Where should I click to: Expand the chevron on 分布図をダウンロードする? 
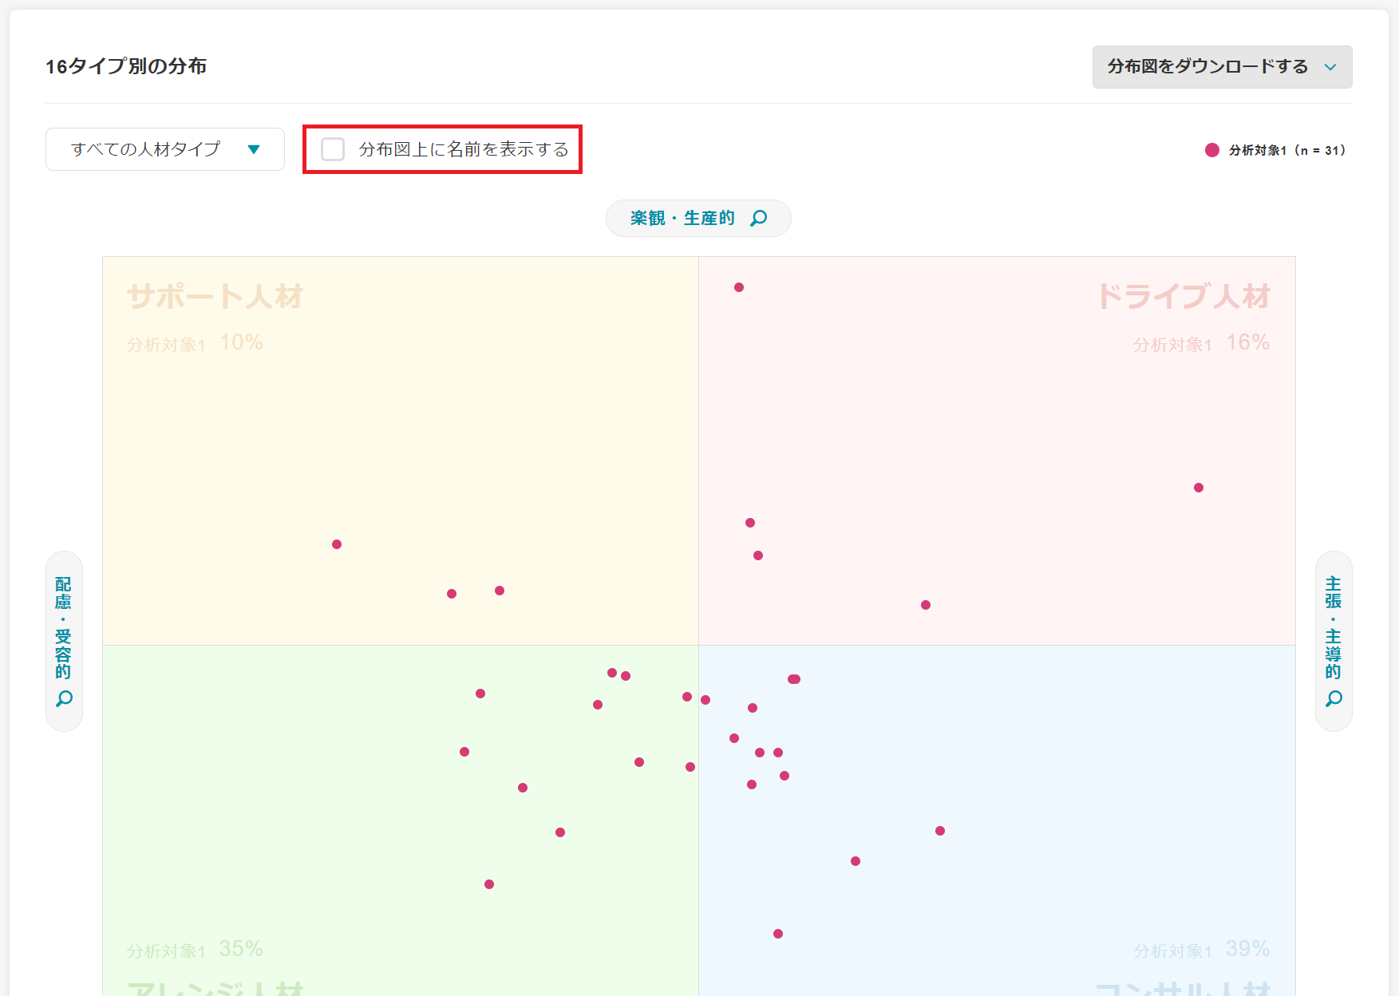(x=1330, y=67)
